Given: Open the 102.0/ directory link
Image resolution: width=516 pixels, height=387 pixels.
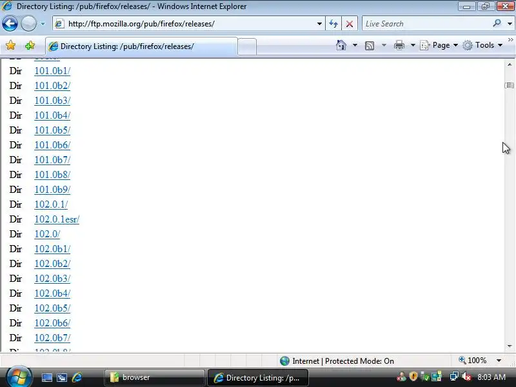Looking at the screenshot, I should [47, 234].
